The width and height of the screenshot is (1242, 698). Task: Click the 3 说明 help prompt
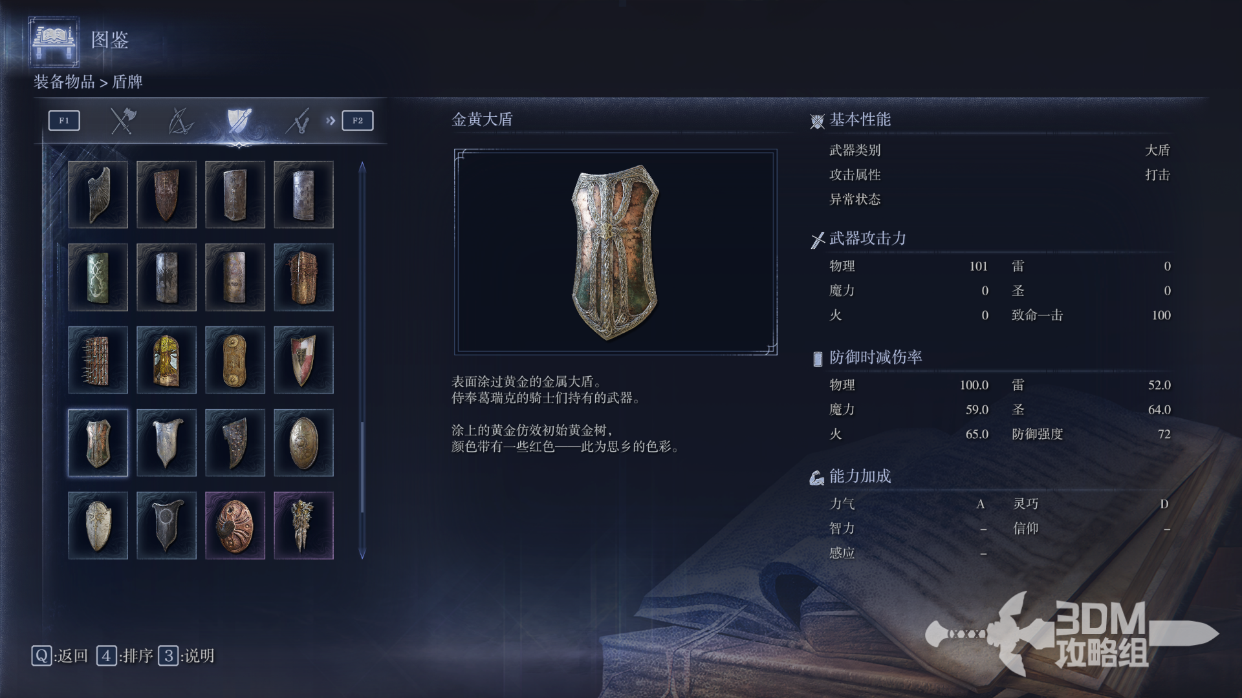[186, 656]
